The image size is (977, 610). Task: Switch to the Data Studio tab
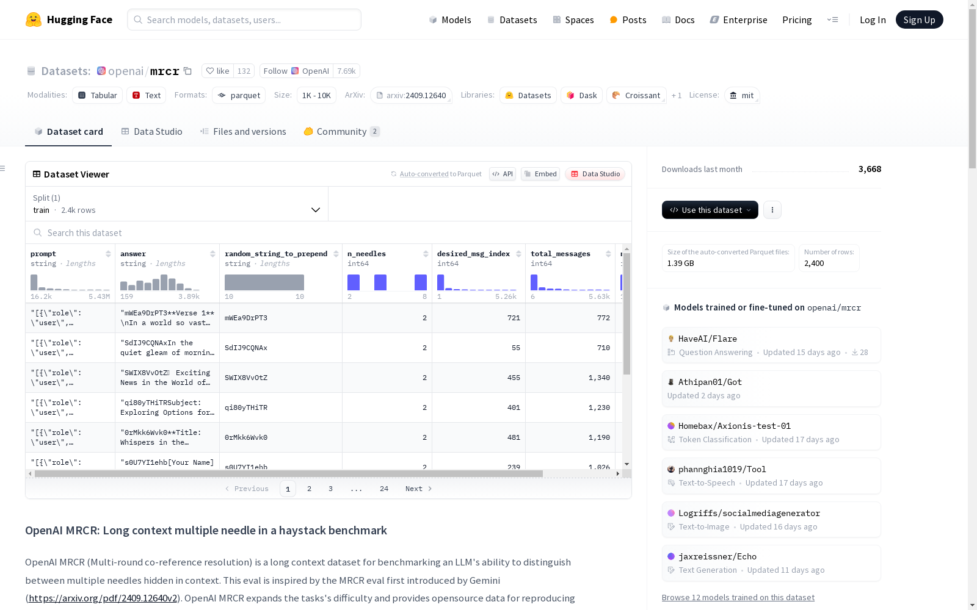(151, 132)
